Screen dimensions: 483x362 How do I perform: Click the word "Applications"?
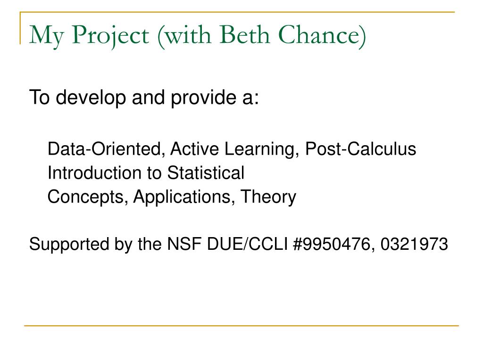click(x=182, y=197)
